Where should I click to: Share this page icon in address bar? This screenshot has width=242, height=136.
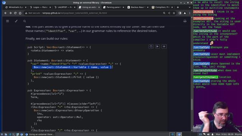pyautogui.click(x=169, y=13)
